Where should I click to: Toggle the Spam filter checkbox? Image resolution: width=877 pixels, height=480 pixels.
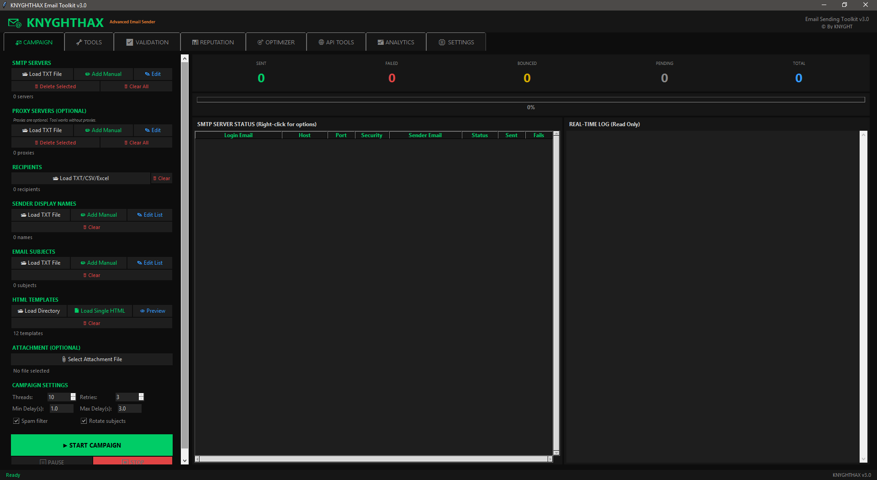tap(16, 421)
